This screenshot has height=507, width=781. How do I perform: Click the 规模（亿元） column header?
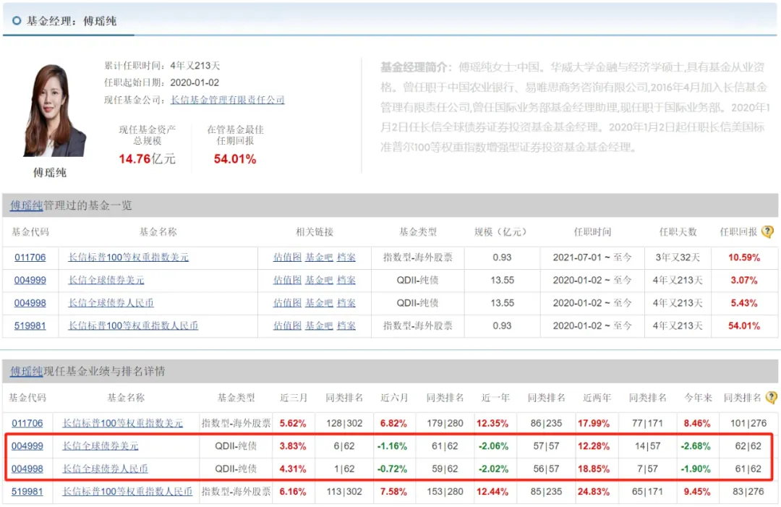[500, 231]
